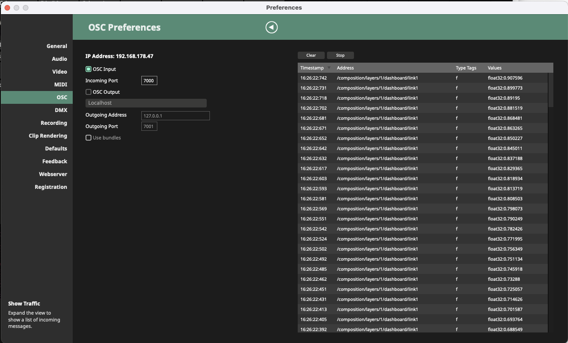This screenshot has width=568, height=343.
Task: Click the value float32:0.868481
Action: [x=505, y=118]
